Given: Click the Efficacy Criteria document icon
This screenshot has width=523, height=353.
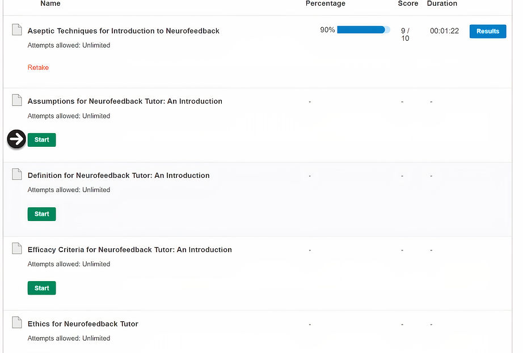Looking at the screenshot, I should (17, 249).
